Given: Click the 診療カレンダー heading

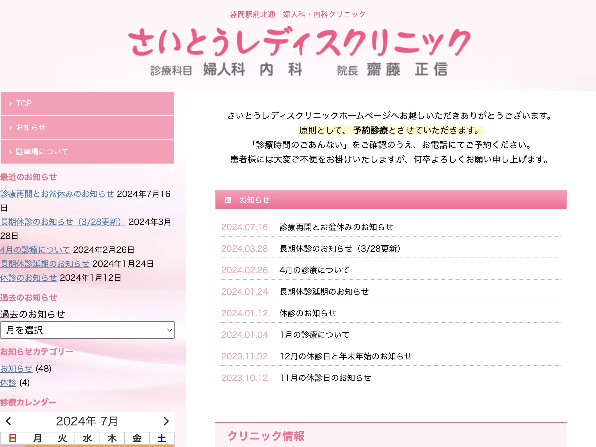Looking at the screenshot, I should 28,402.
